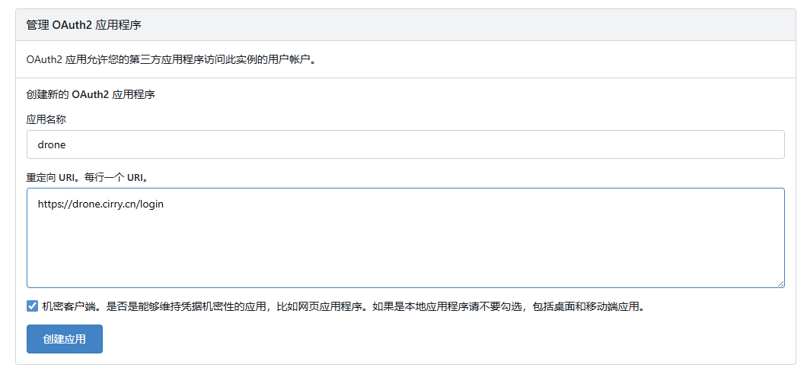
Task: Place cursor on 'drone' text in name field
Action: tap(53, 144)
